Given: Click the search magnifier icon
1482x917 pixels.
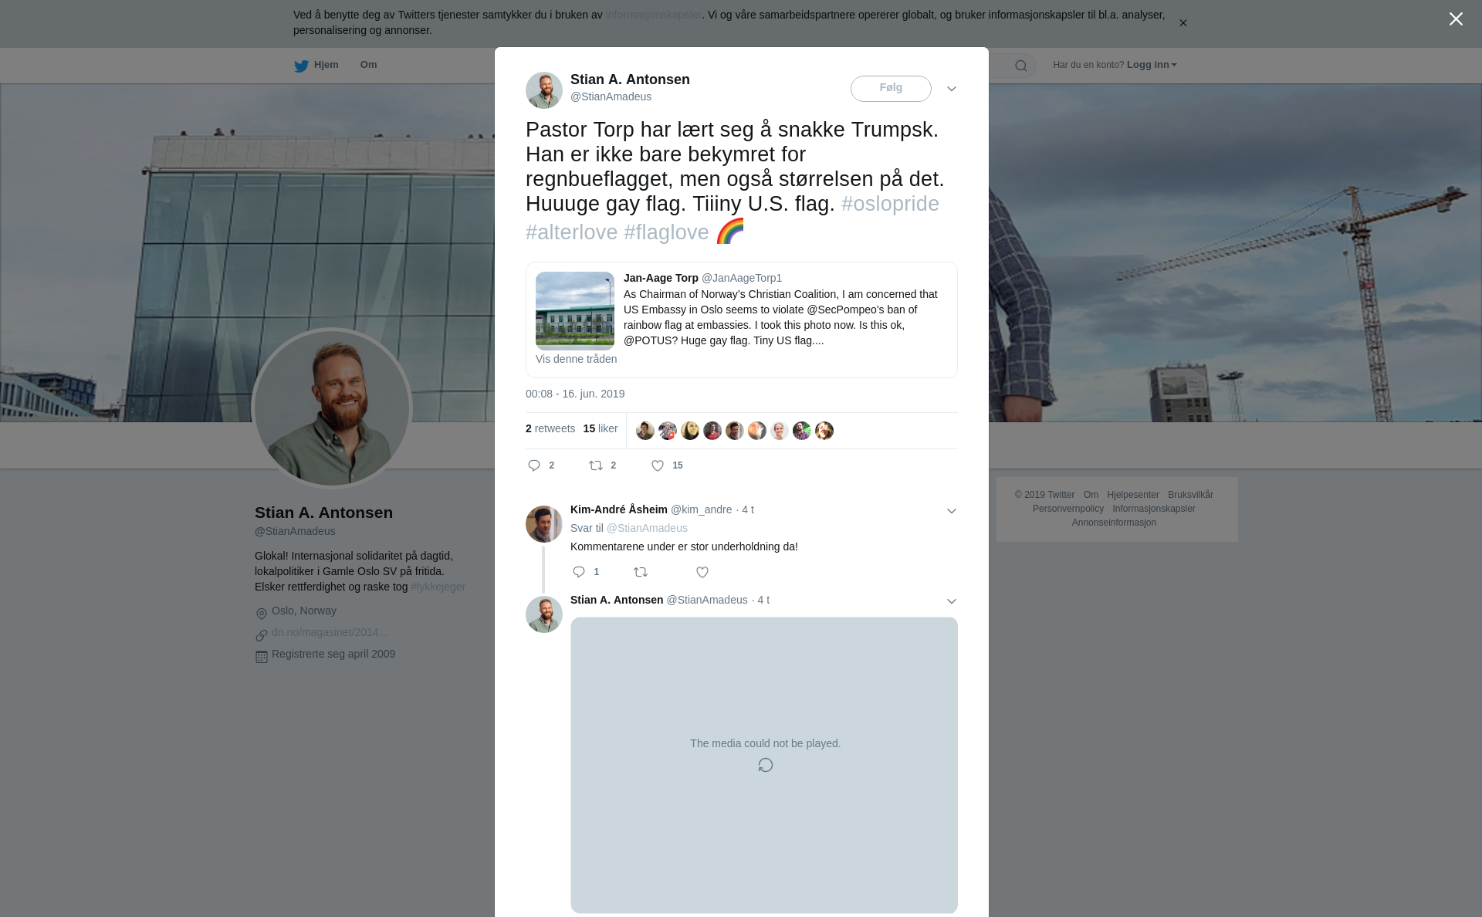Looking at the screenshot, I should pos(1020,66).
